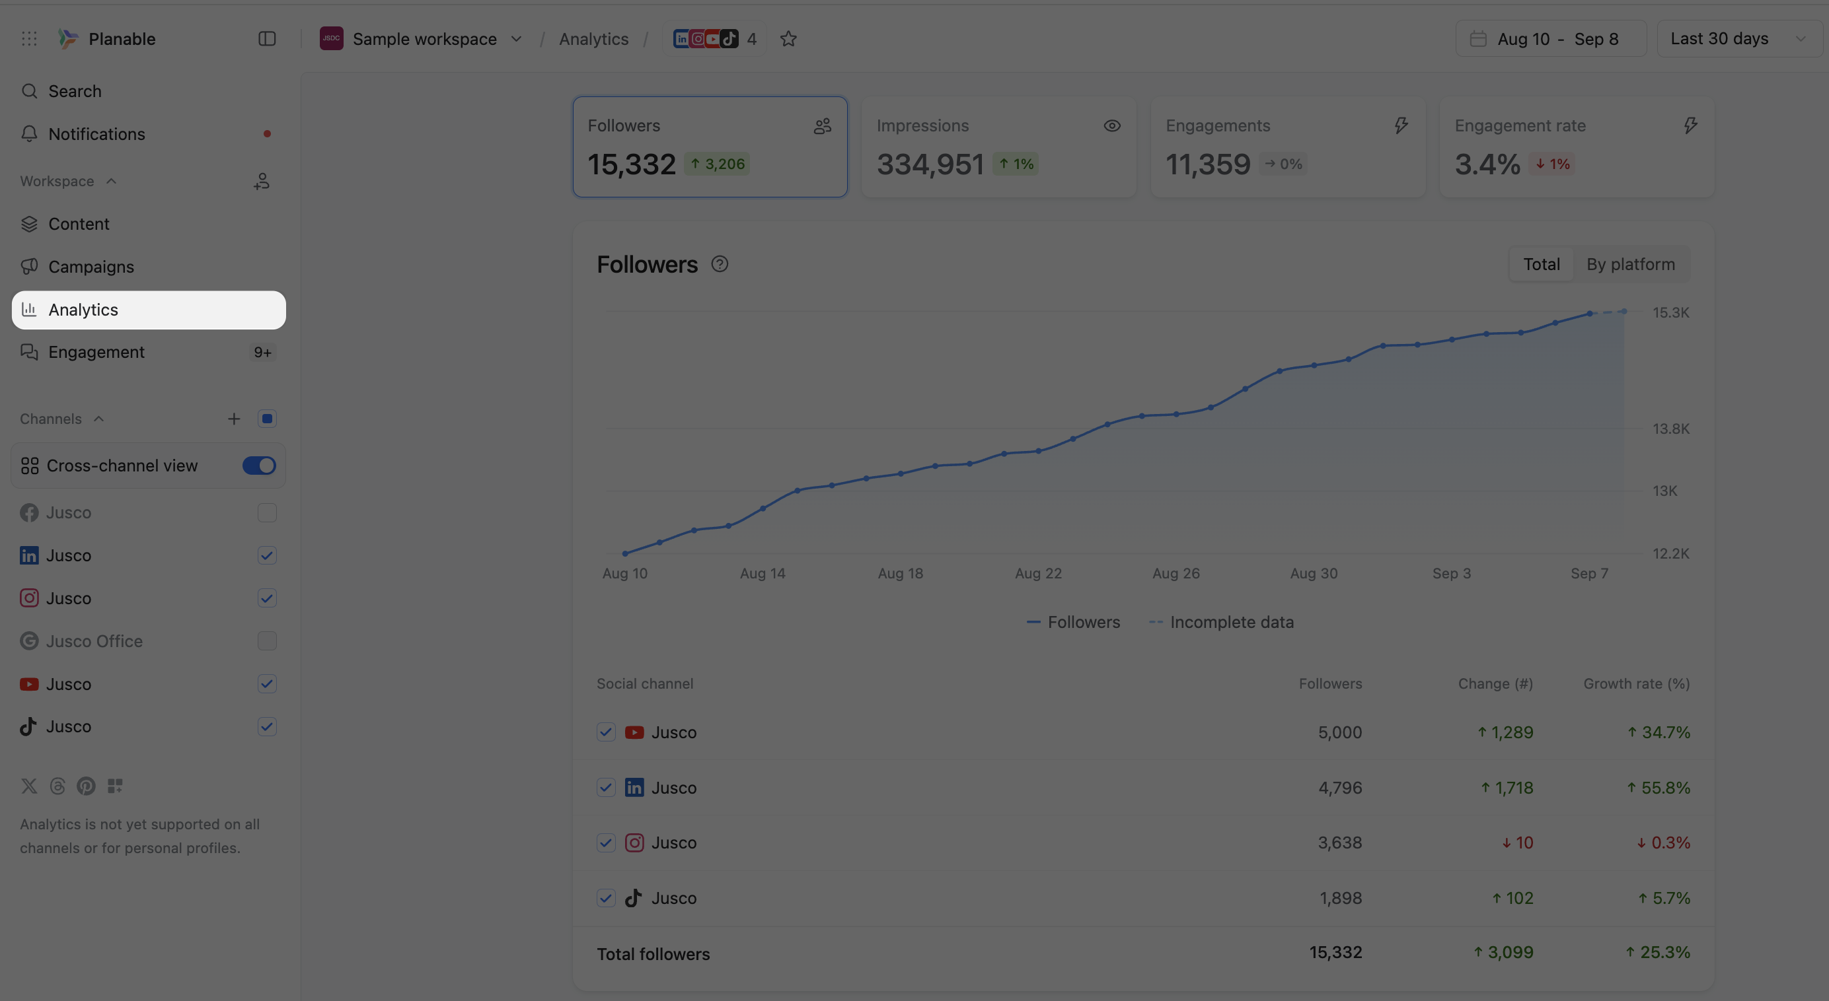Select the Impressions metric card
The height and width of the screenshot is (1001, 1829).
click(x=998, y=147)
